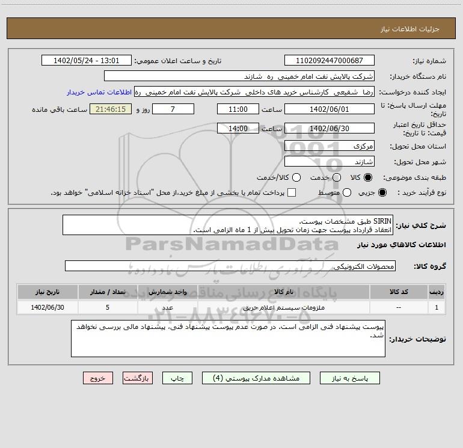463x448 pixels.
Task: Click the buyer organization name field
Action: tap(239, 76)
